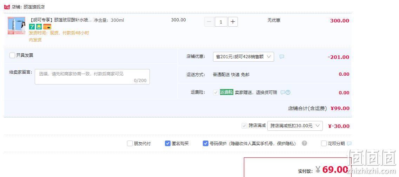Toggle the 跨店满减 checkbox
This screenshot has height=177, width=399.
click(x=244, y=125)
